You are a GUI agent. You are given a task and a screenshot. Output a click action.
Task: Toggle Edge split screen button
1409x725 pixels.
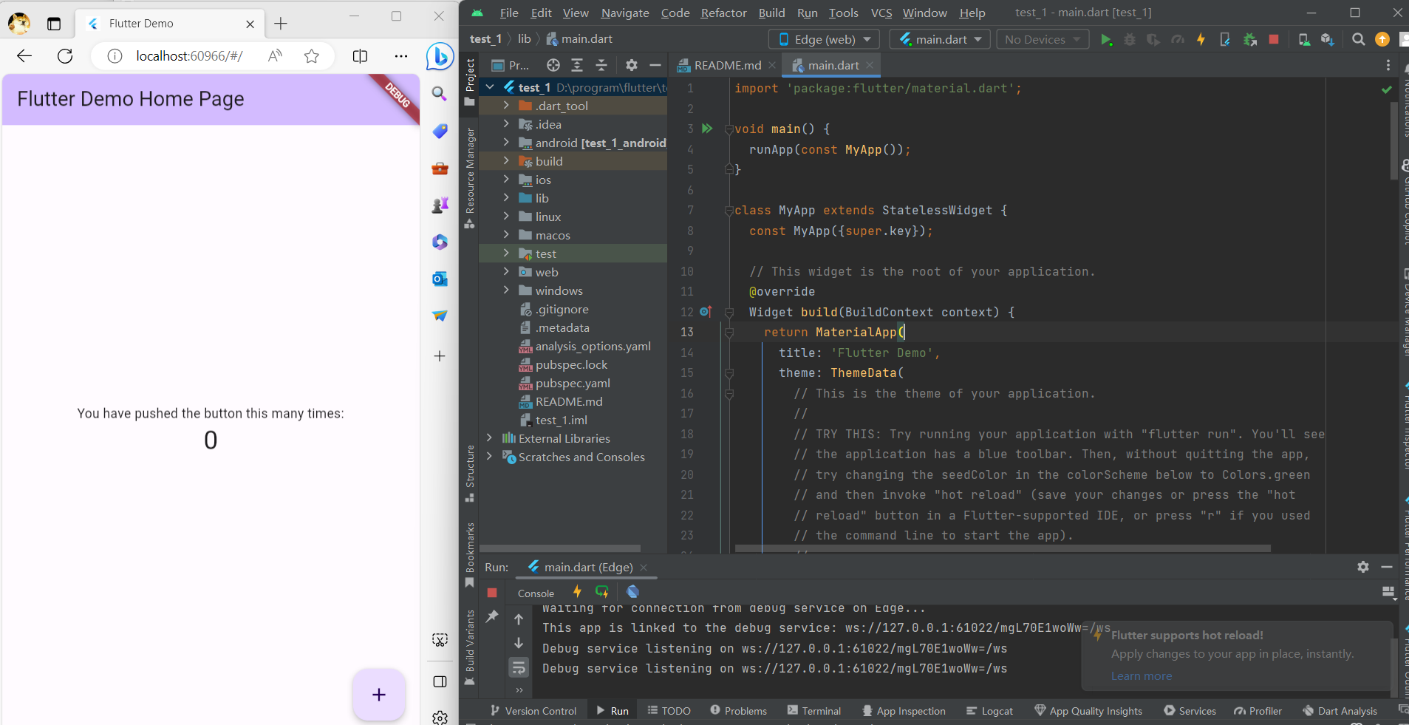point(360,56)
